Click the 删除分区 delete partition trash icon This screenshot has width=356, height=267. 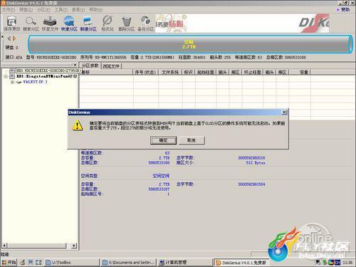127,23
